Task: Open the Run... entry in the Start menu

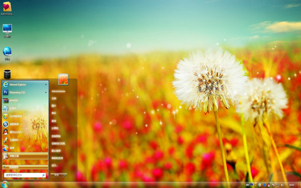Action: (55, 165)
